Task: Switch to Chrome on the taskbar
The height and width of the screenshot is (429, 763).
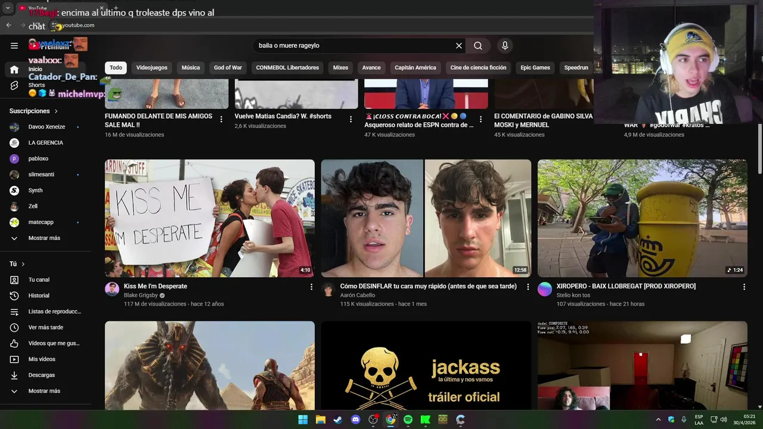Action: point(390,419)
